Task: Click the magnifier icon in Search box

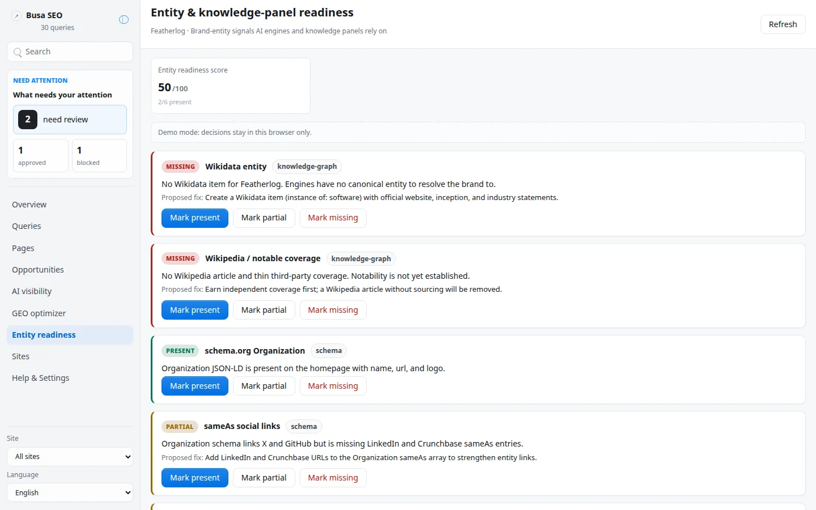Action: click(18, 52)
